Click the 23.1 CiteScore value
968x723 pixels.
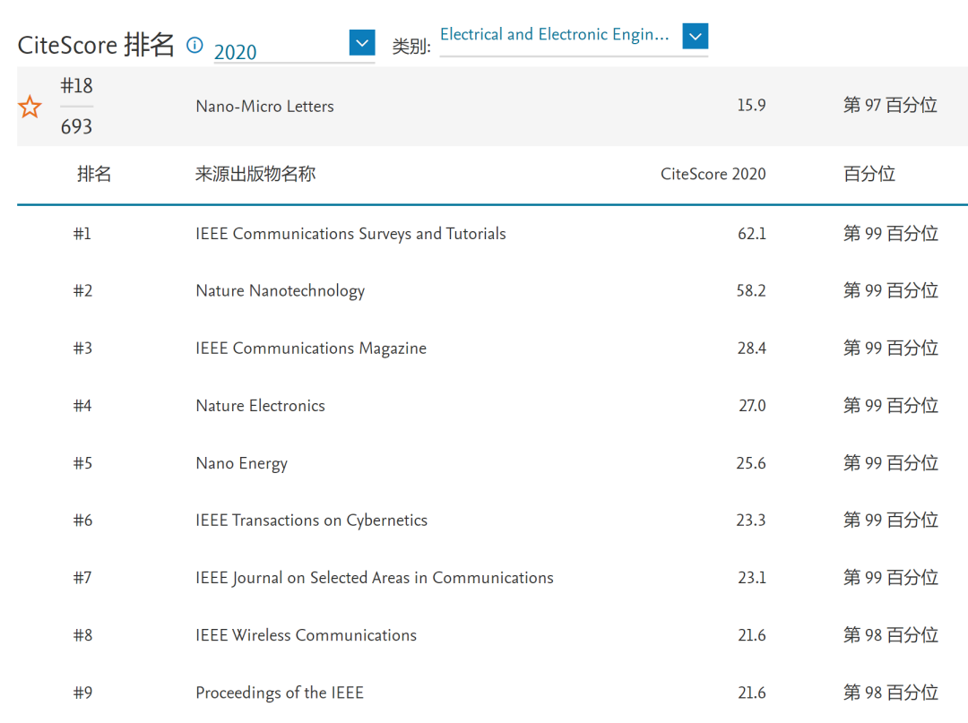point(751,577)
